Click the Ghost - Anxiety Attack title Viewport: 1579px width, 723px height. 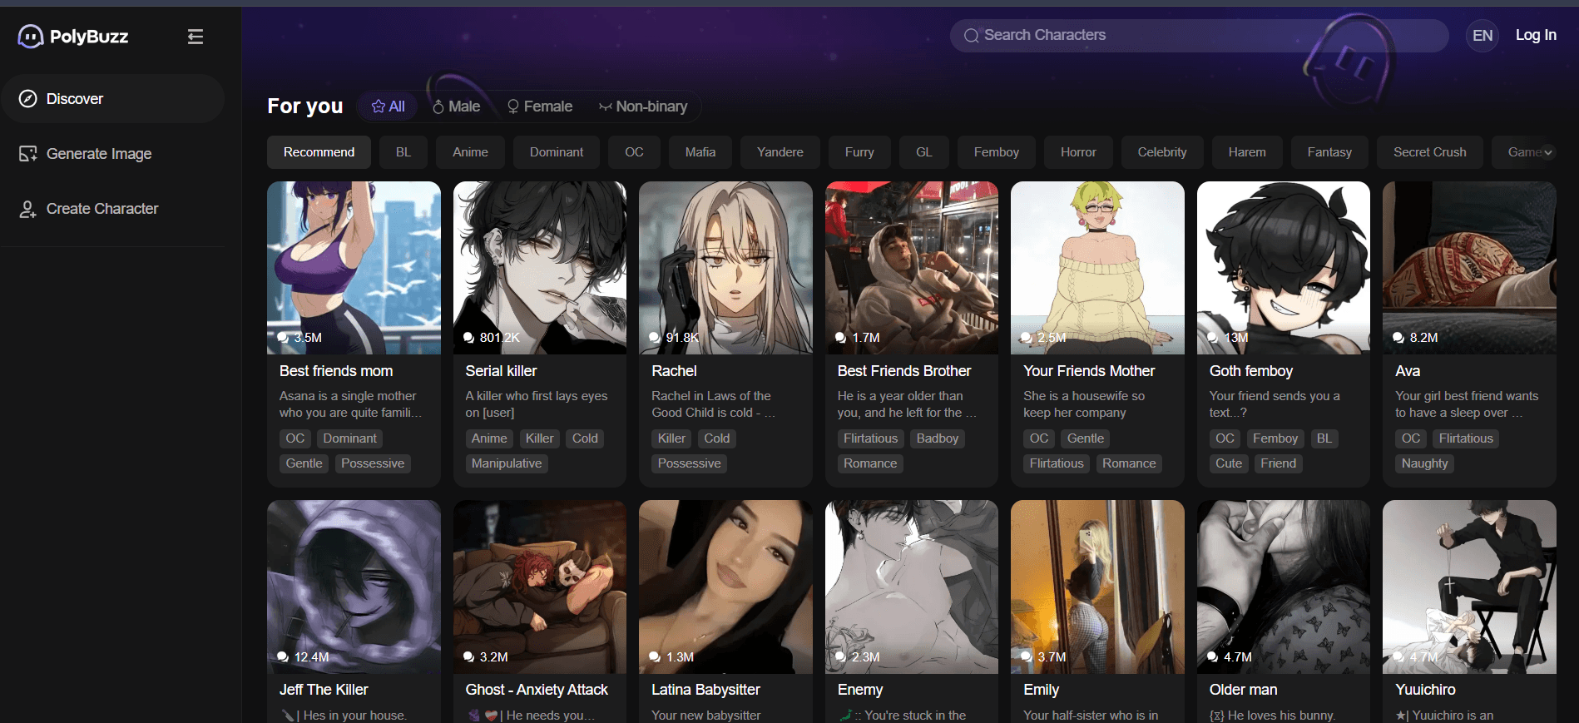pyautogui.click(x=537, y=690)
